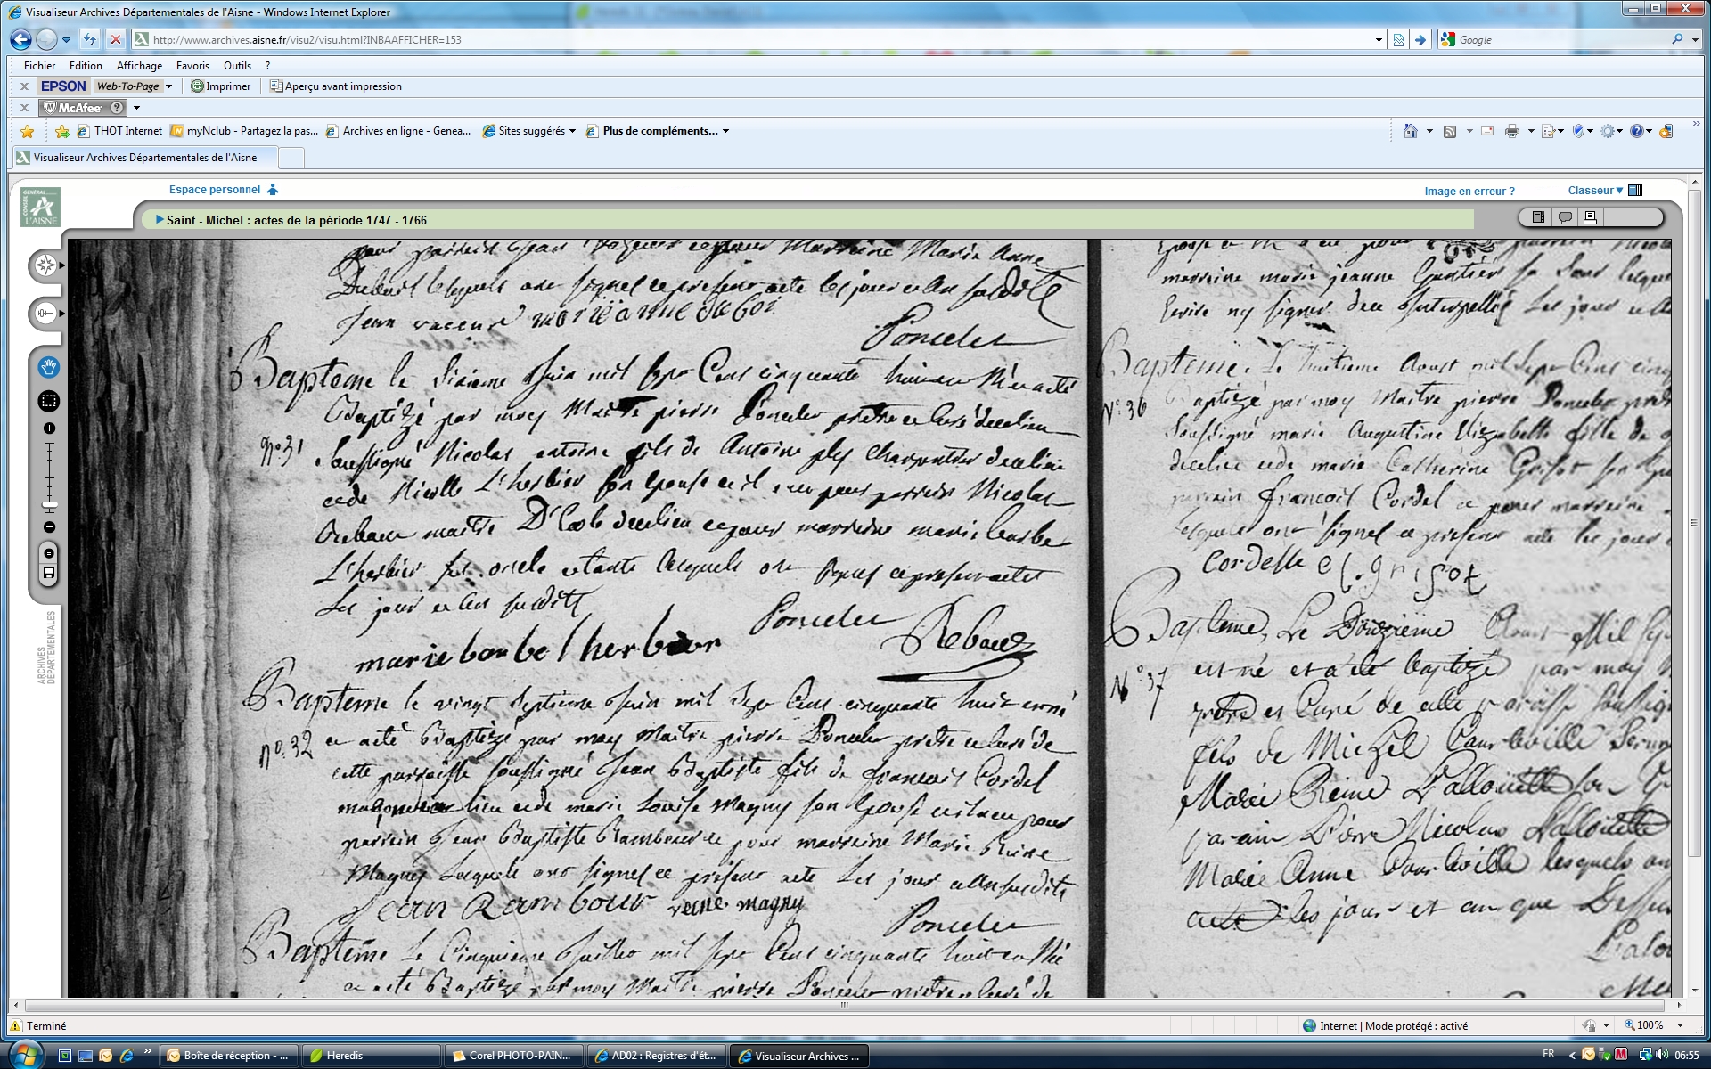Open the Favoris menu
The image size is (1711, 1069).
[192, 66]
